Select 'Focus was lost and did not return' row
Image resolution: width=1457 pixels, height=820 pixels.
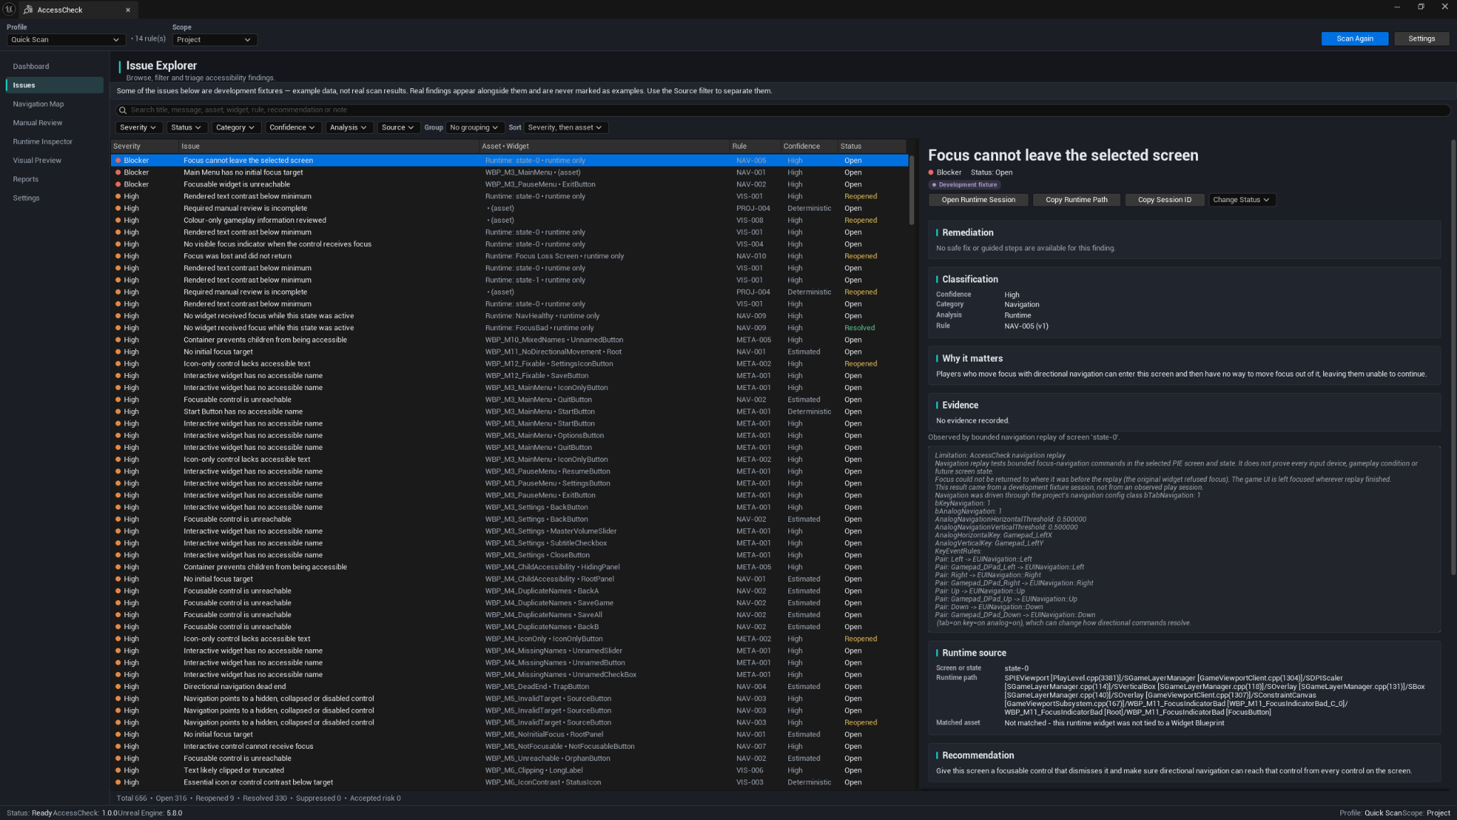(509, 256)
